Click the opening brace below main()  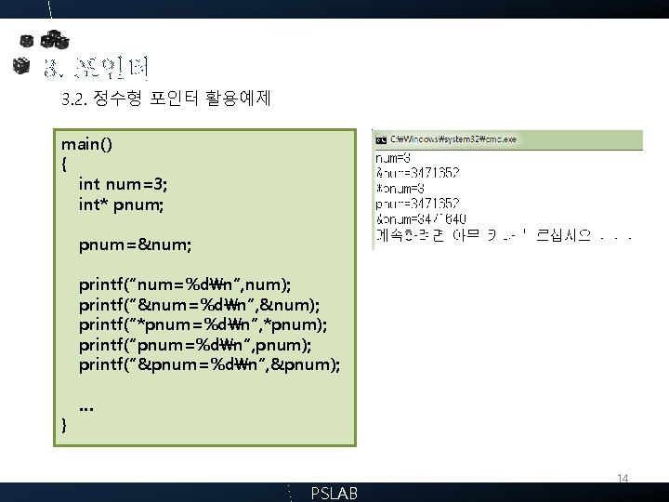(x=64, y=164)
